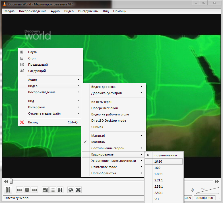Select Видео на рабочем столе entry

coord(114,114)
